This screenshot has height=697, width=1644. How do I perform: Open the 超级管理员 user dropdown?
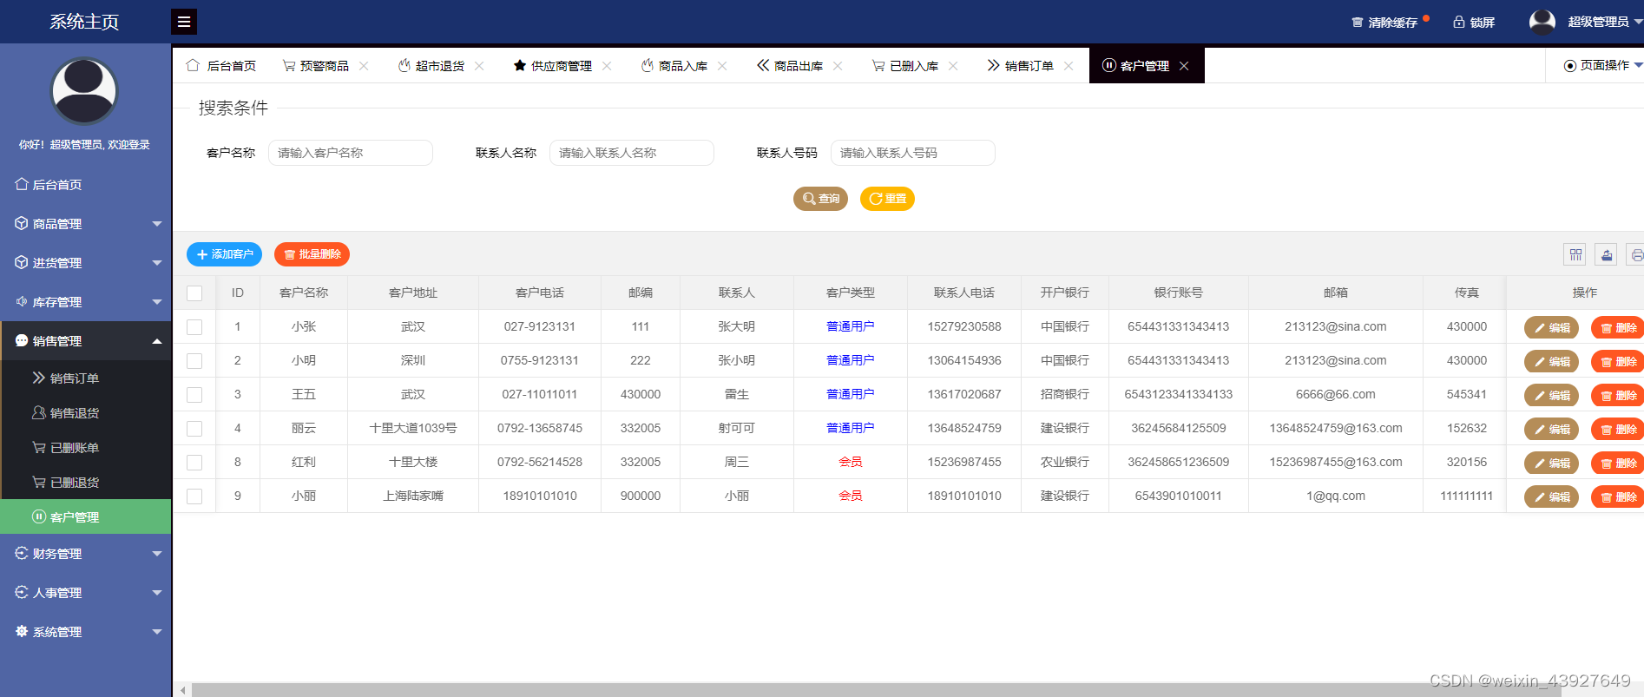tap(1605, 22)
